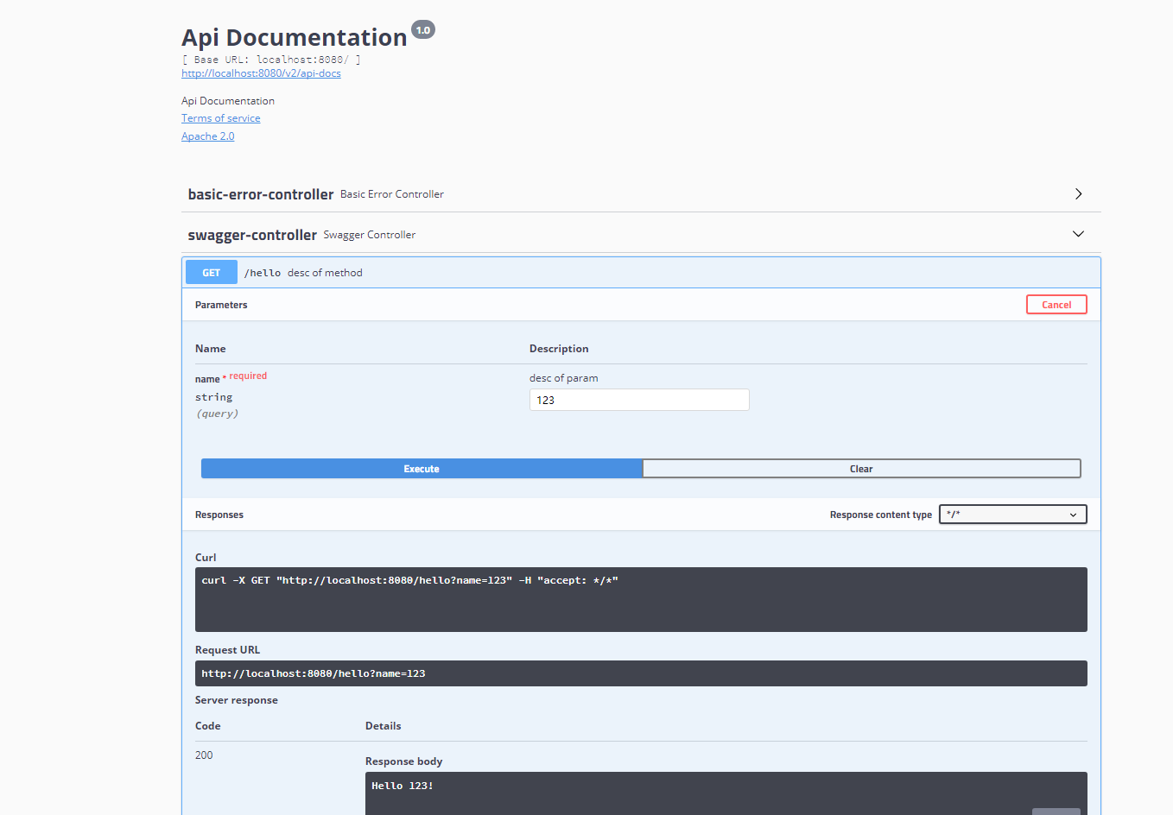Click the 'Swagger Controller' description
The image size is (1173, 815).
pos(370,235)
